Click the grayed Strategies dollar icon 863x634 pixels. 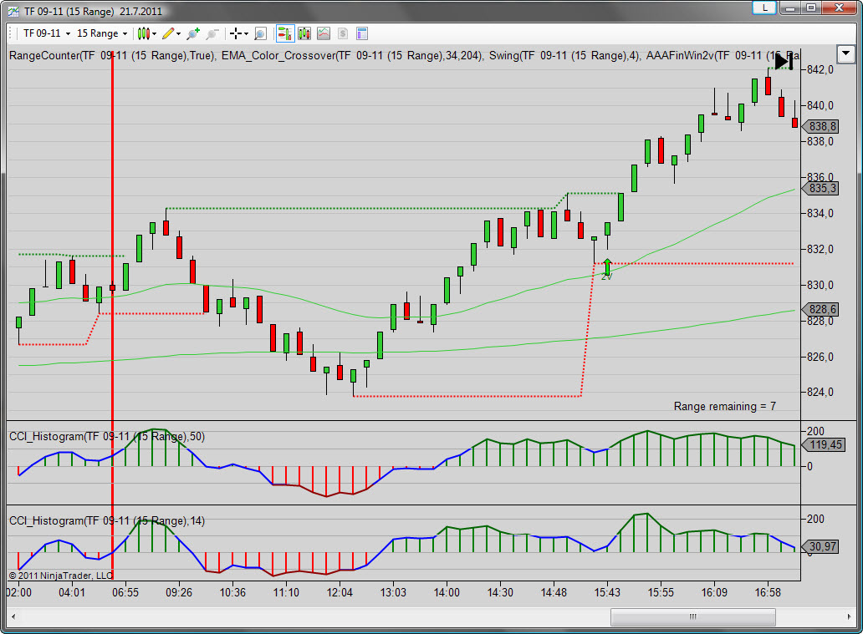tap(342, 33)
